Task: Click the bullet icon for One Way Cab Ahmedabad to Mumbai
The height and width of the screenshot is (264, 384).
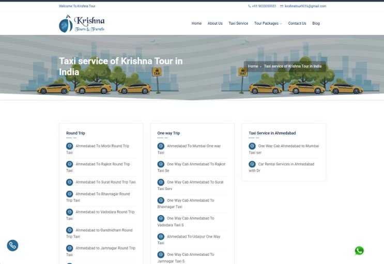Action: pyautogui.click(x=252, y=146)
